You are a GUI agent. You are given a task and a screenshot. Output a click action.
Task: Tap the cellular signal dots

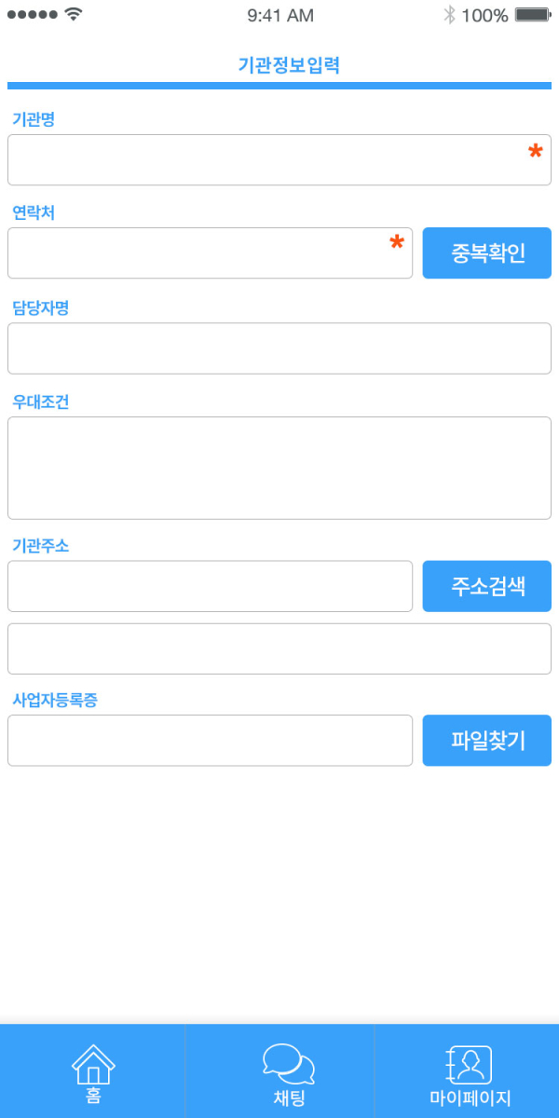point(32,15)
